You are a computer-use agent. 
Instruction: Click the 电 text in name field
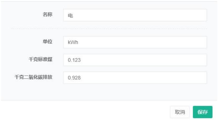click(70, 15)
